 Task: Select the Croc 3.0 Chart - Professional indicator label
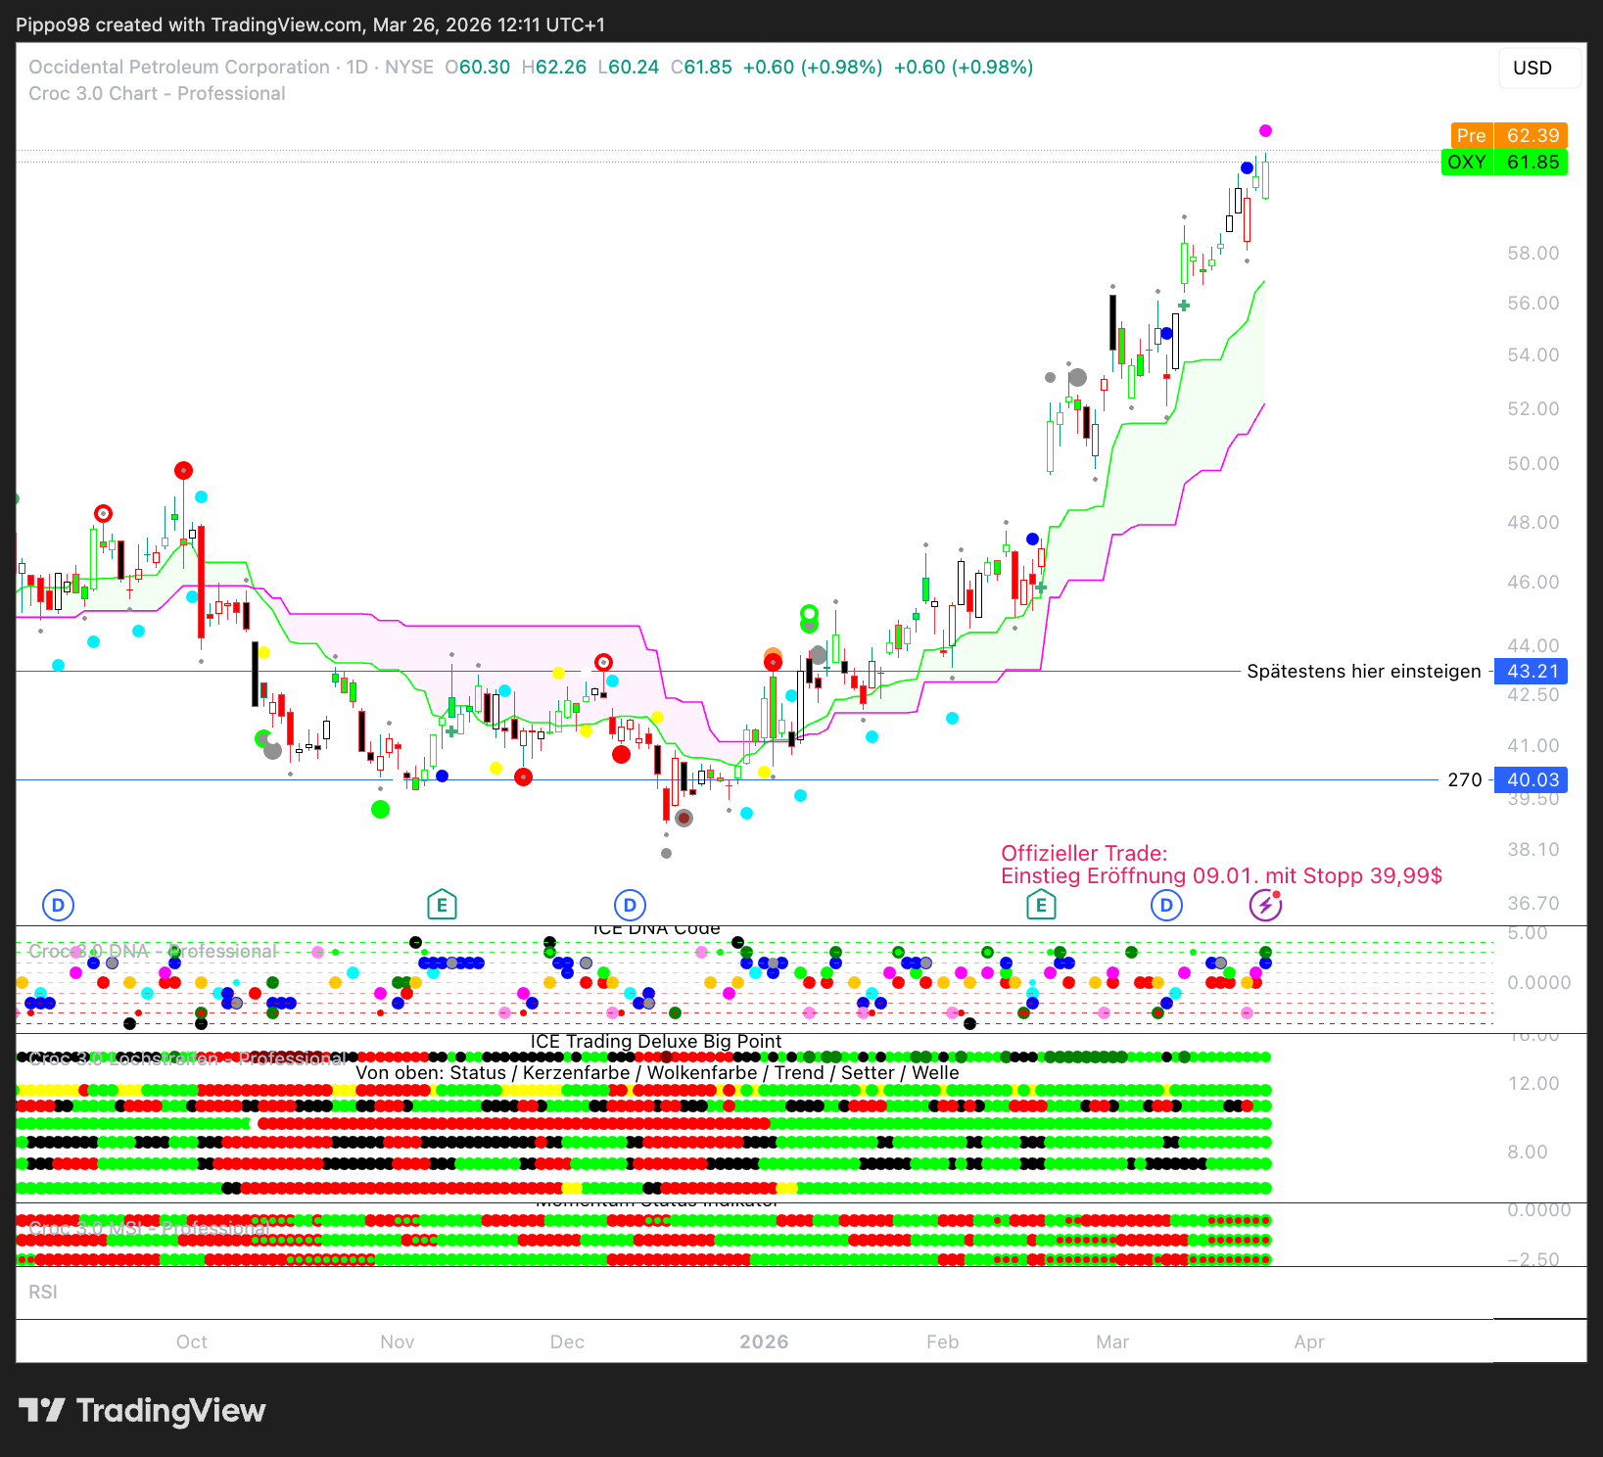pos(157,94)
